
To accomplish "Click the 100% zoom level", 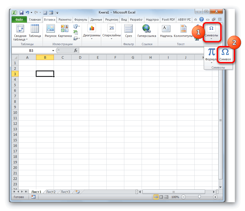I will (x=175, y=197).
